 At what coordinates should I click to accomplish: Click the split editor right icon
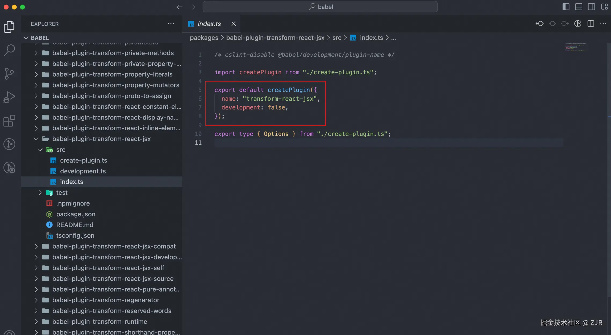coord(591,24)
